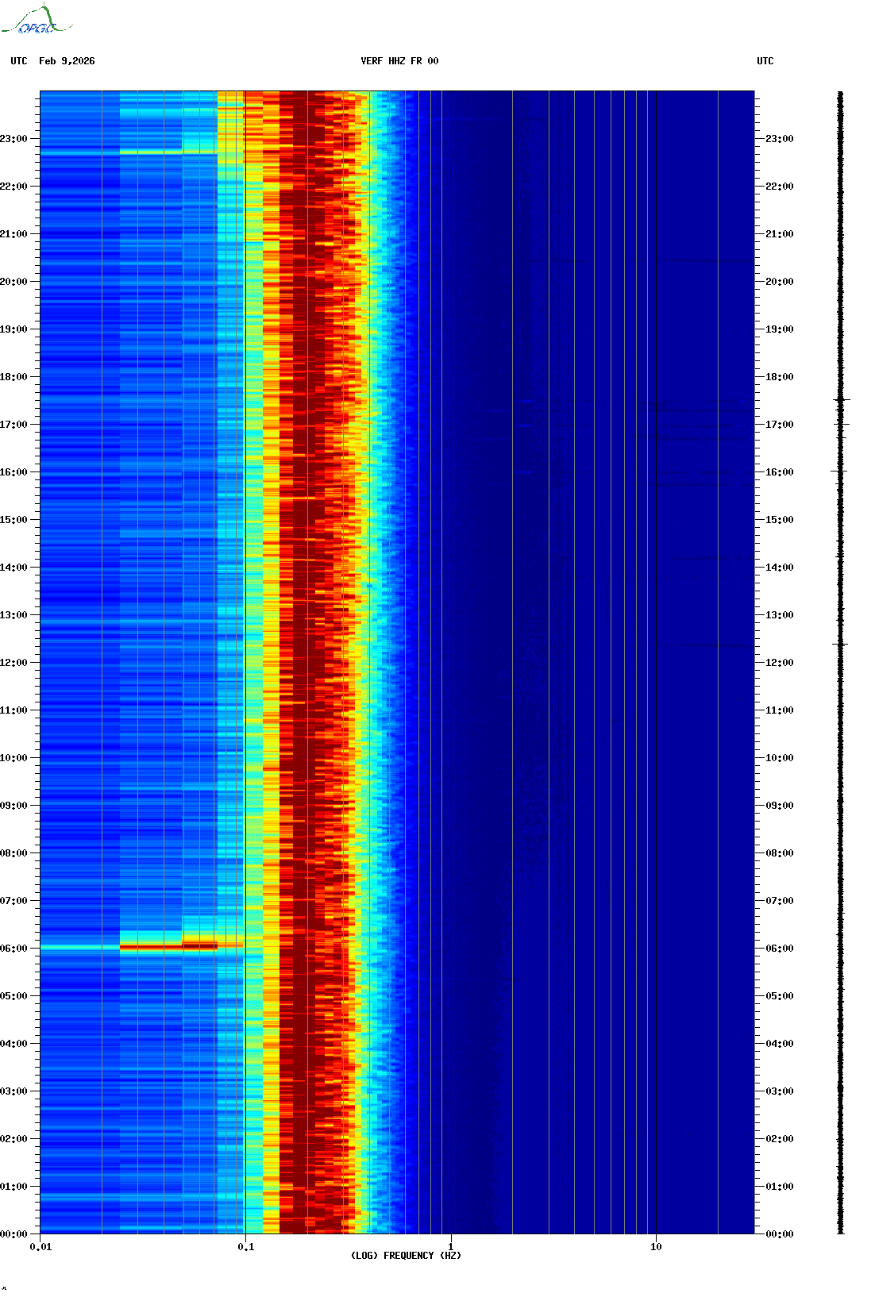Click the seismogram trace spike near 12:20
This screenshot has height=1297, width=875.
point(841,644)
